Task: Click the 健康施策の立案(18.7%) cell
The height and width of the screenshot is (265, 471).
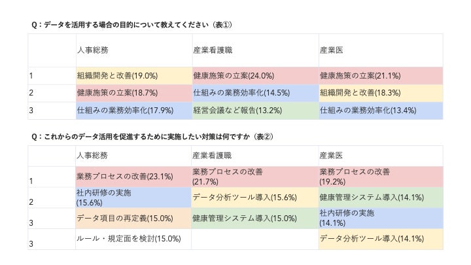Action: pos(110,93)
